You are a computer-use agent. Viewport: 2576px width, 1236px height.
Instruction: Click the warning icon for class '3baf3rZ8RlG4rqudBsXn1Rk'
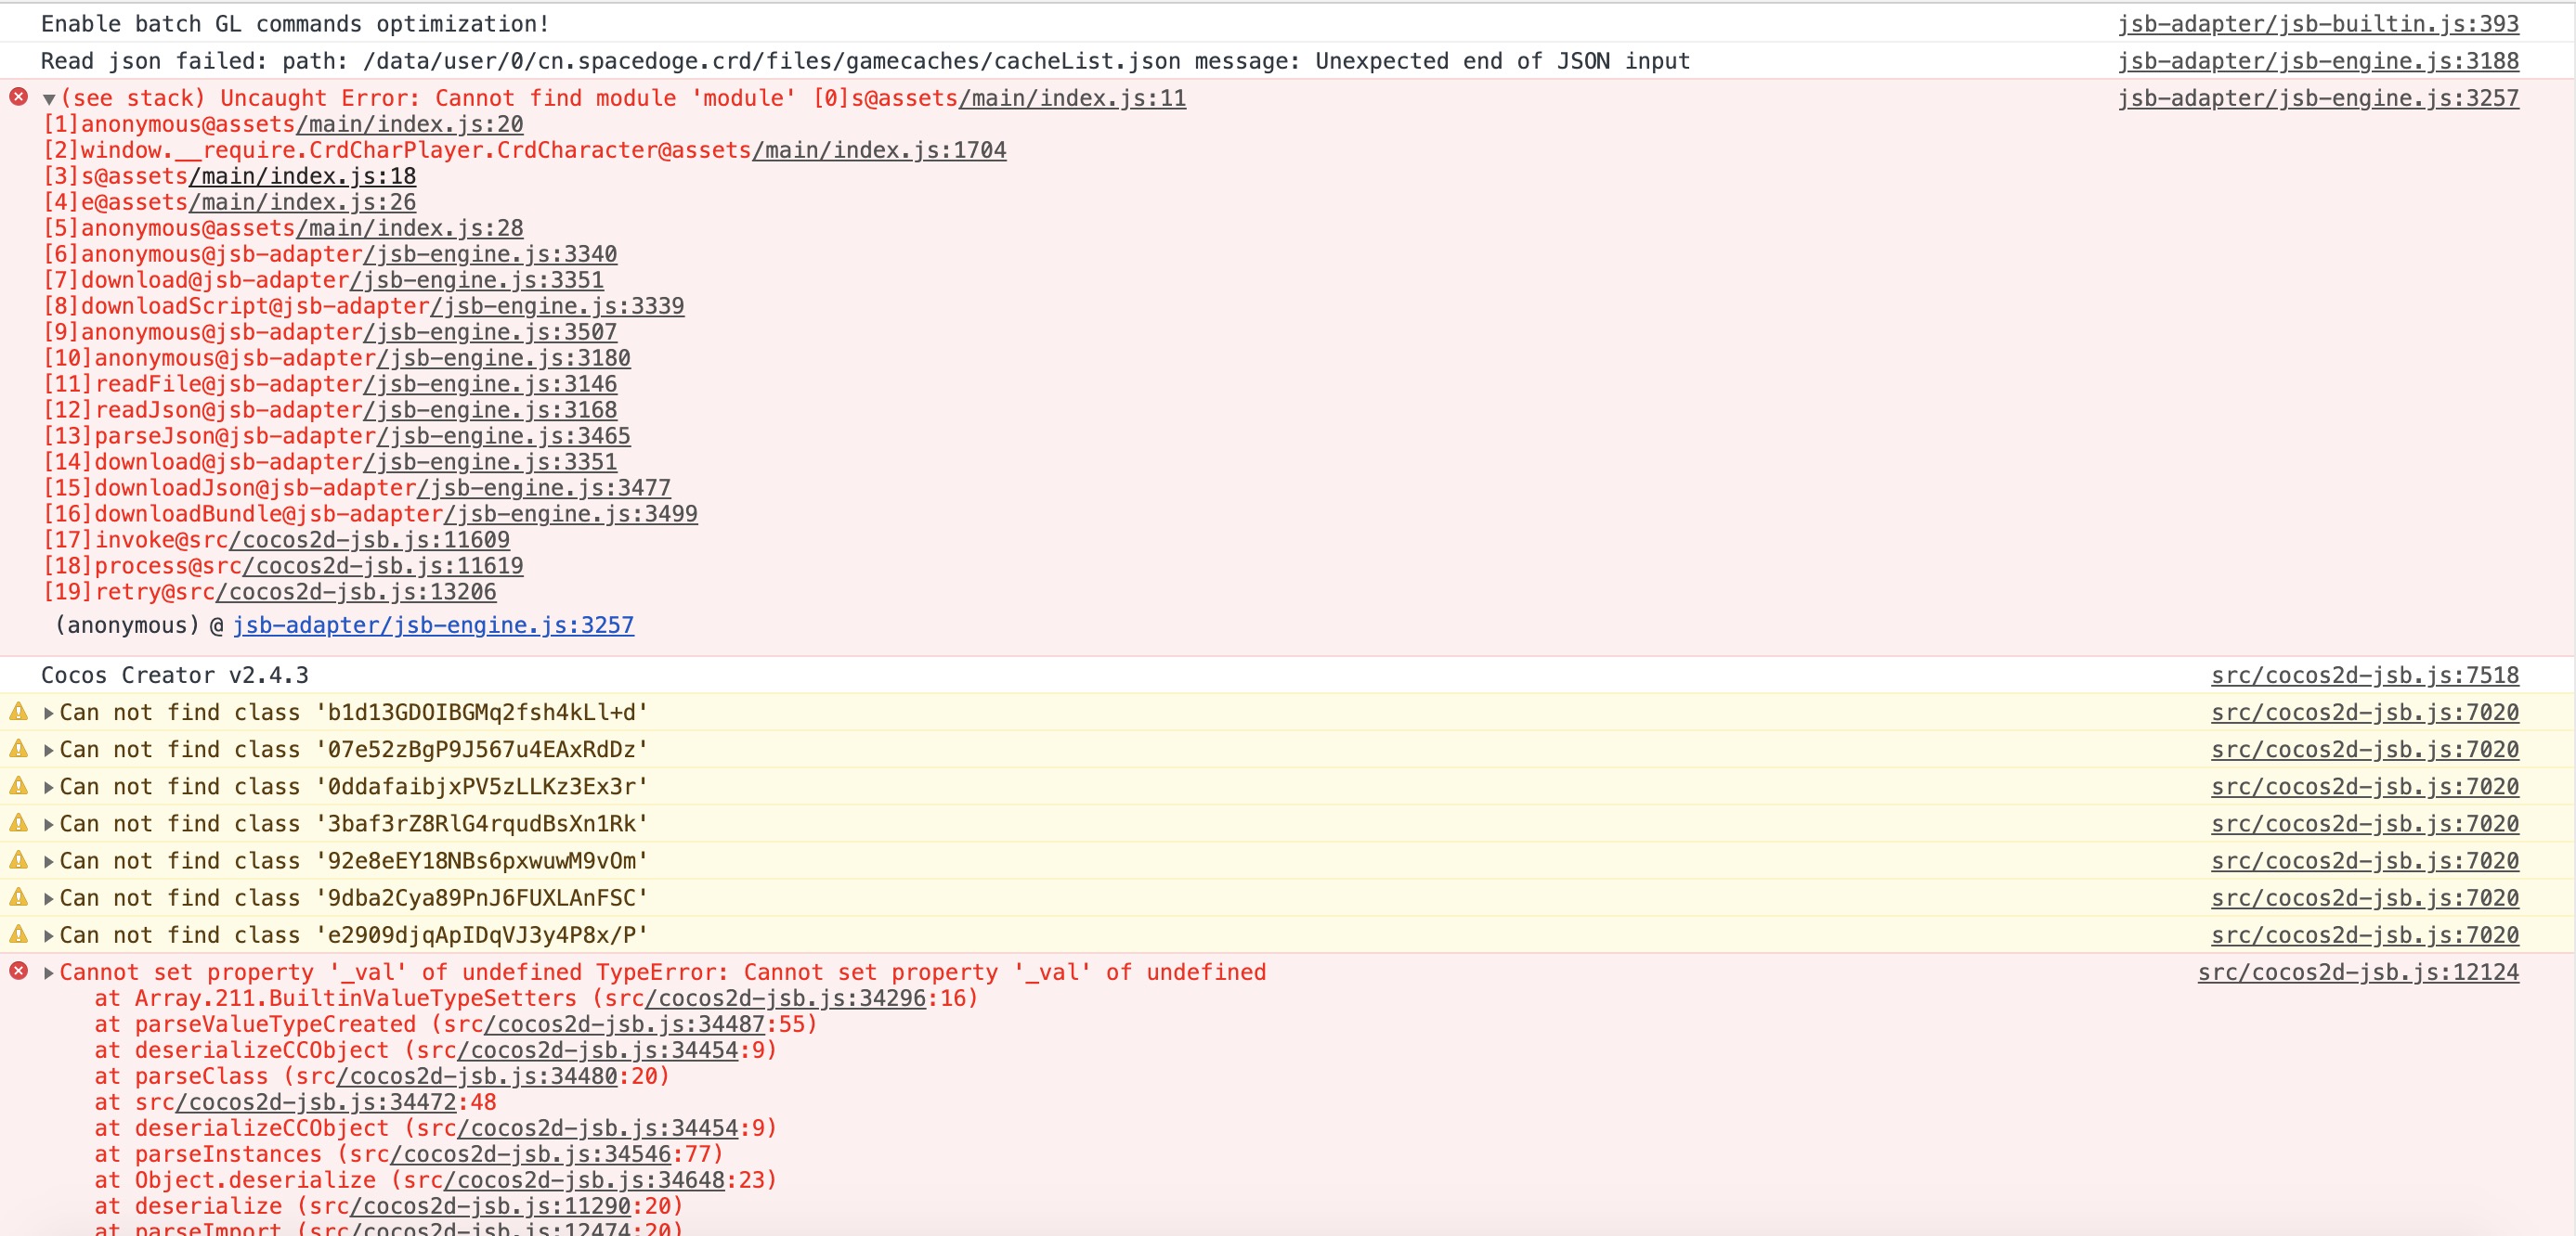tap(18, 822)
